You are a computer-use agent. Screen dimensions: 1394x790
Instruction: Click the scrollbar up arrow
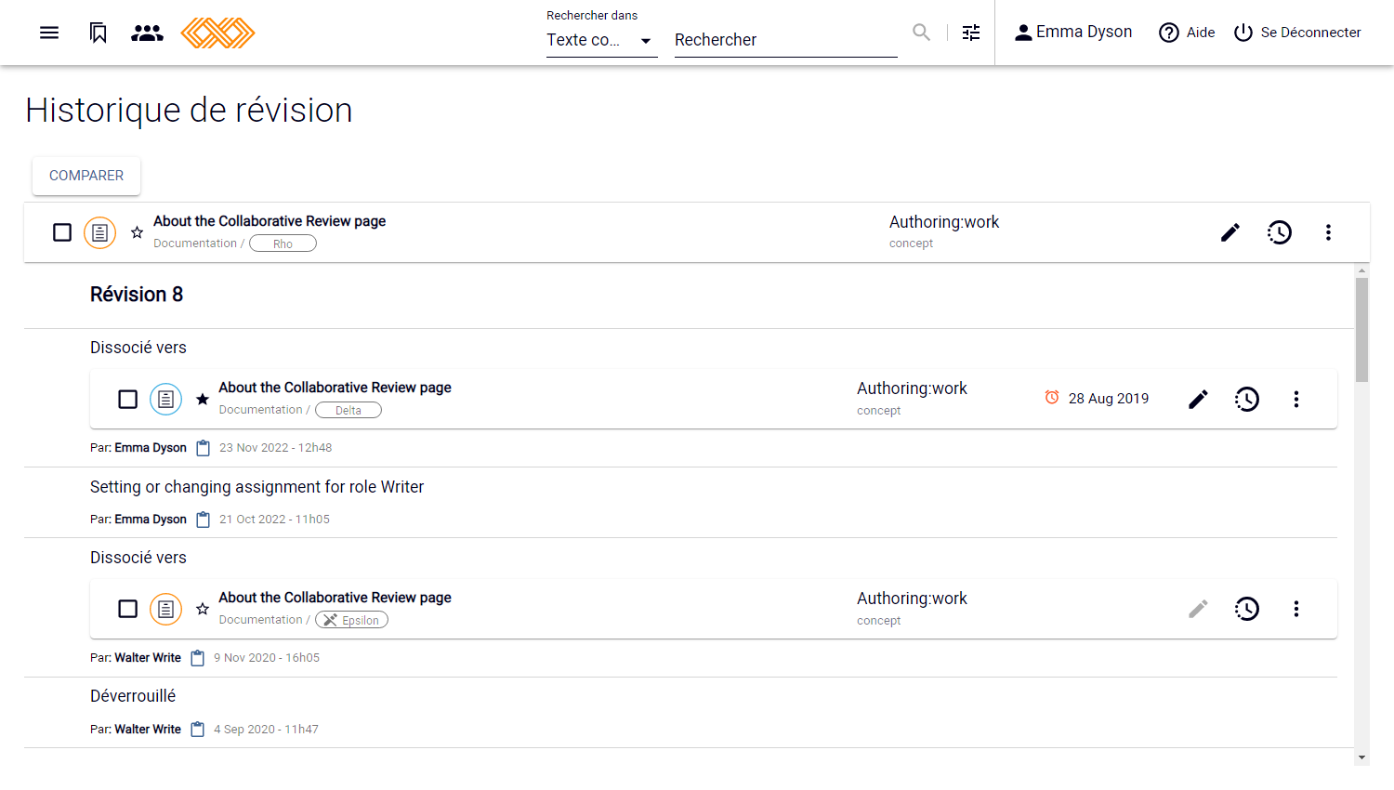[1362, 270]
